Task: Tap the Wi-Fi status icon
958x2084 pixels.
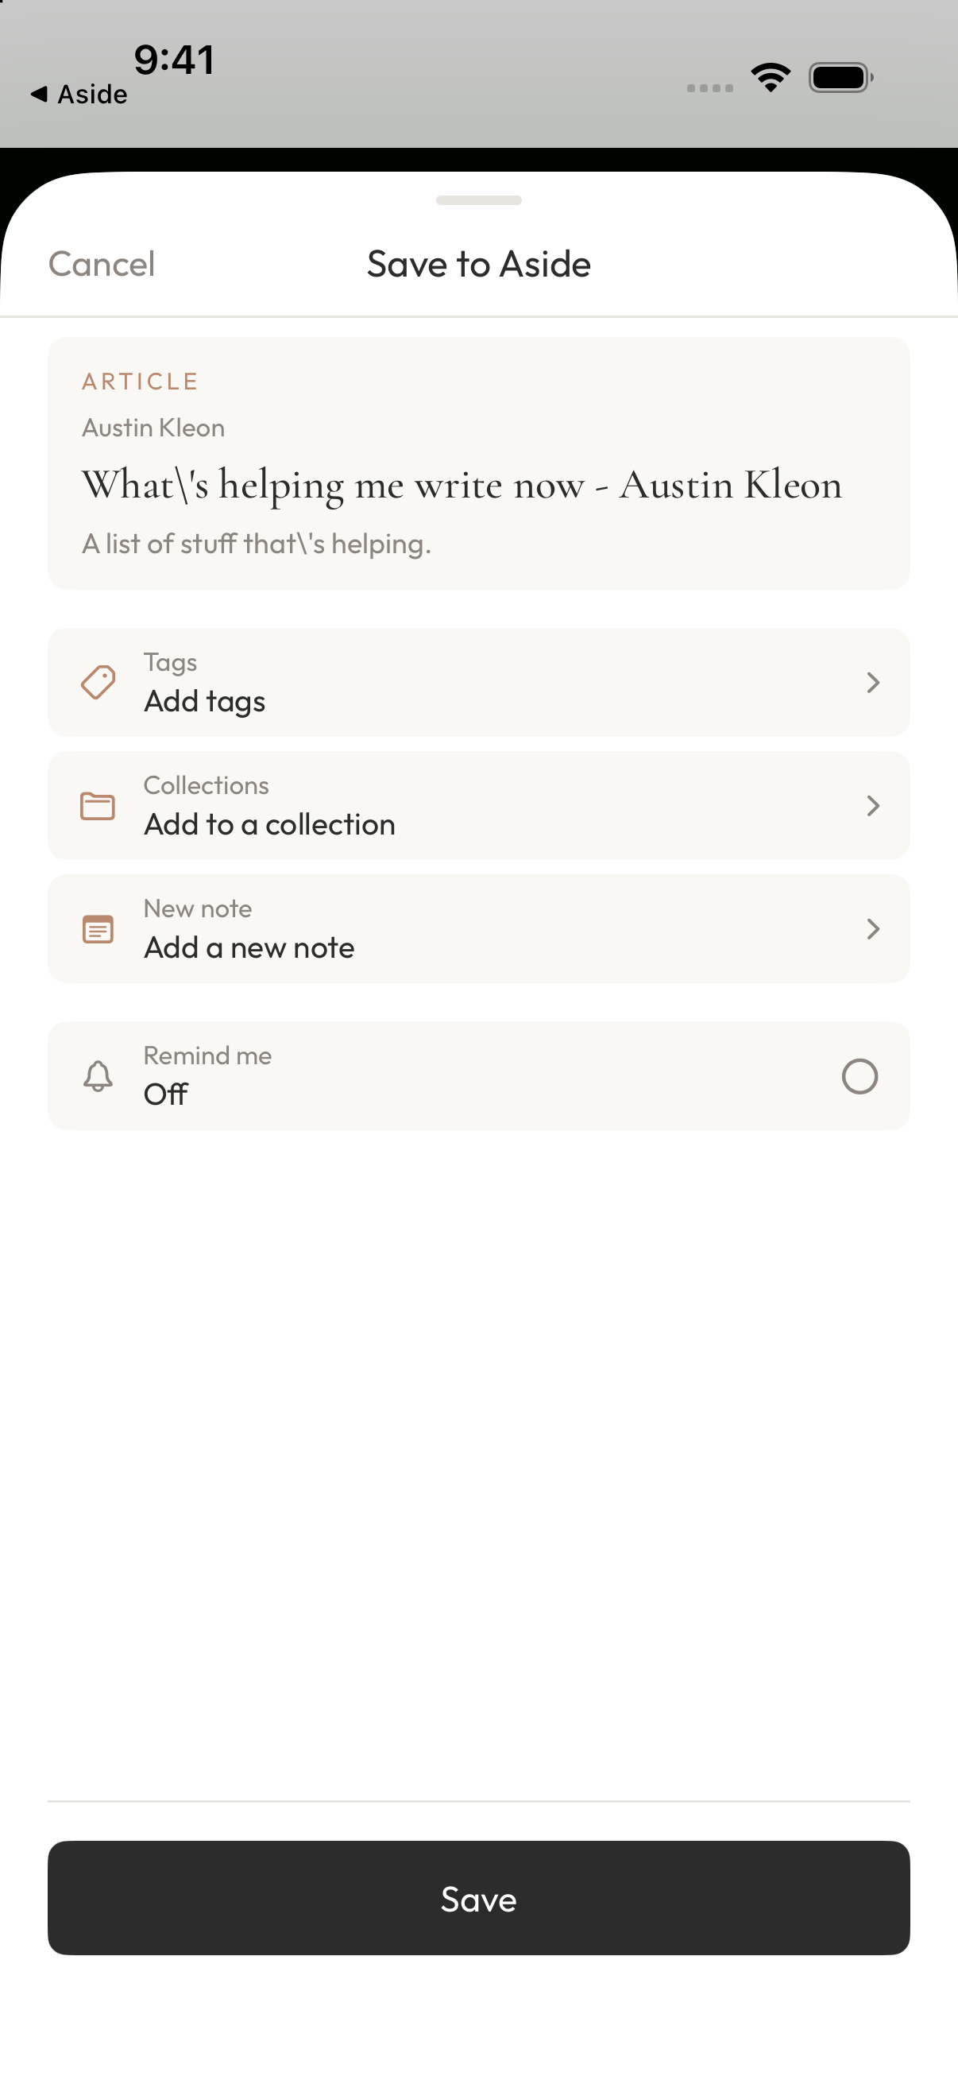Action: (771, 78)
